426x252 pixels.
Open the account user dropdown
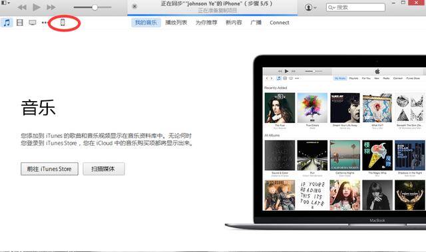311,7
